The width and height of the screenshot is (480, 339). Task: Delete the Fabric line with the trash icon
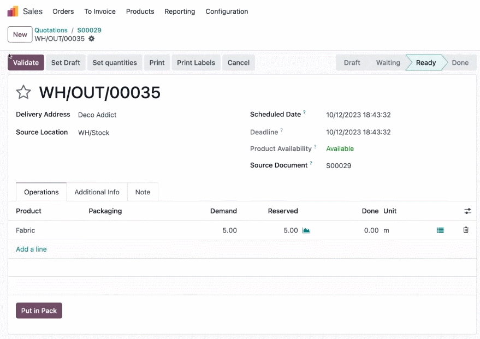pos(466,230)
